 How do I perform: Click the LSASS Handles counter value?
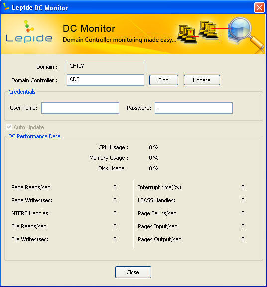243,200
